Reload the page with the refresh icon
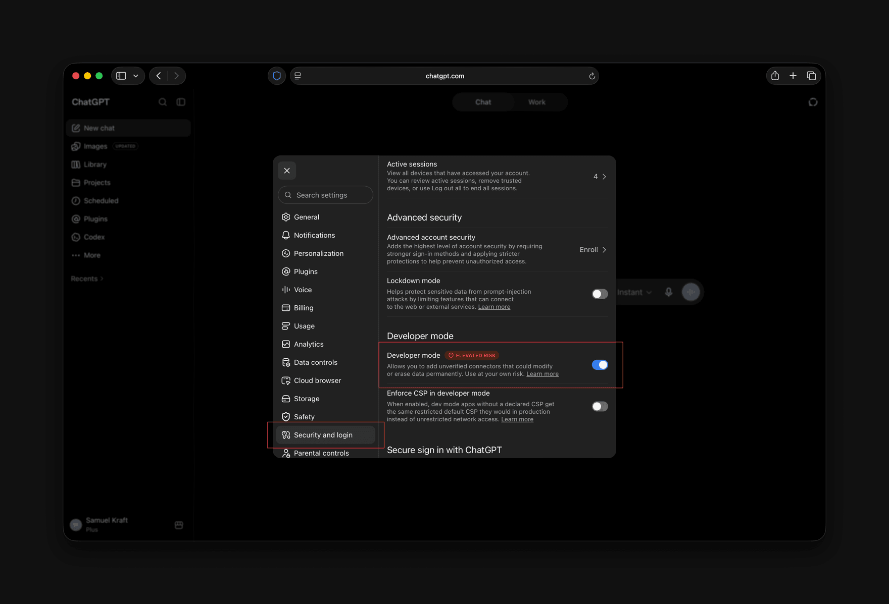Image resolution: width=889 pixels, height=604 pixels. point(592,76)
